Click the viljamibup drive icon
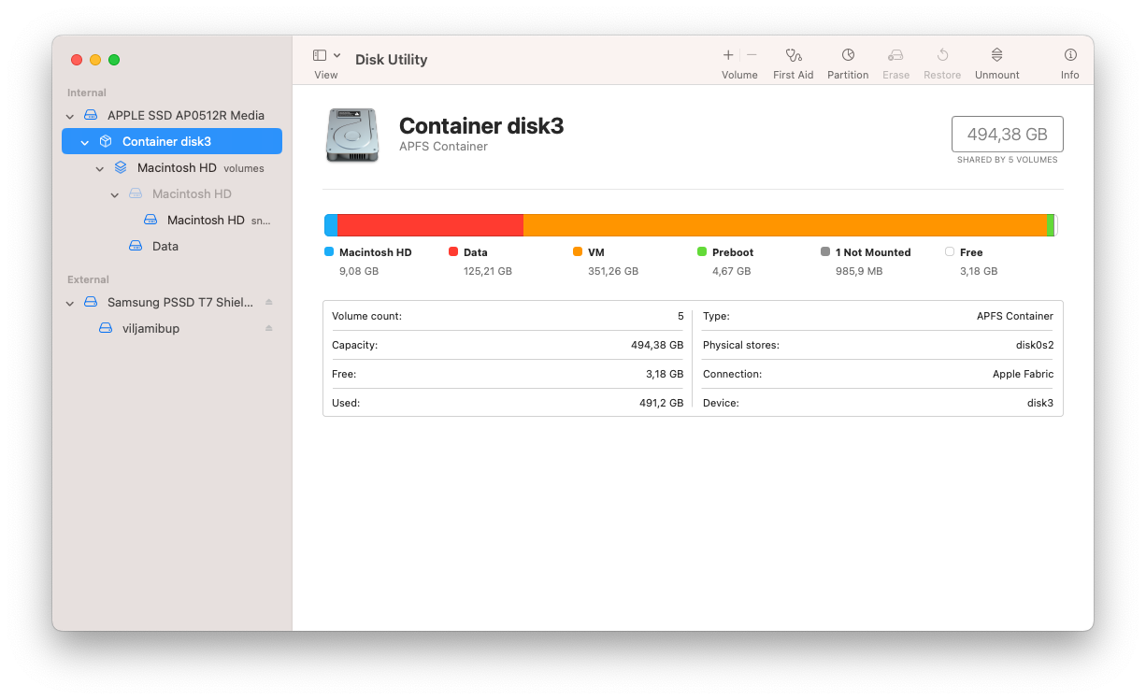This screenshot has height=700, width=1146. coord(106,329)
